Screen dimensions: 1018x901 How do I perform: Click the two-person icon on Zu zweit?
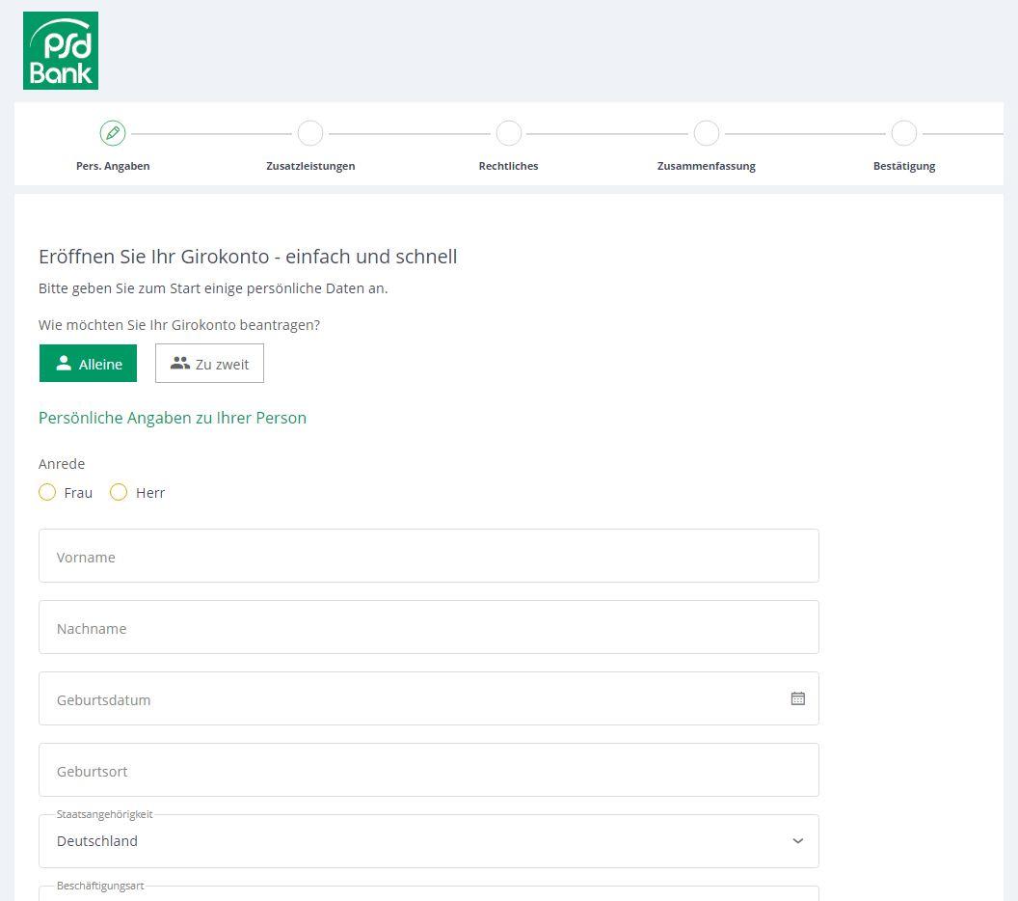click(x=180, y=363)
